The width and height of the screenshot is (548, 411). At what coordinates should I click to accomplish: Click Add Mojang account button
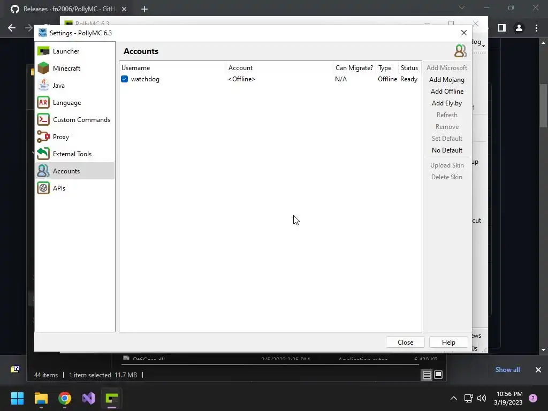[x=447, y=80]
